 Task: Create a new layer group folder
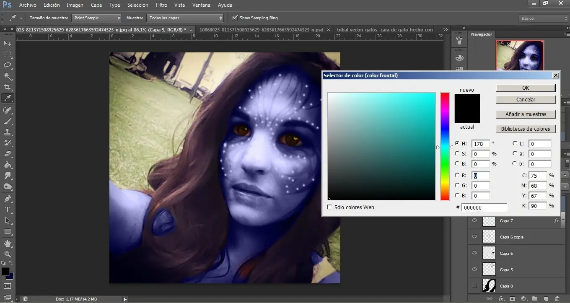pyautogui.click(x=535, y=298)
